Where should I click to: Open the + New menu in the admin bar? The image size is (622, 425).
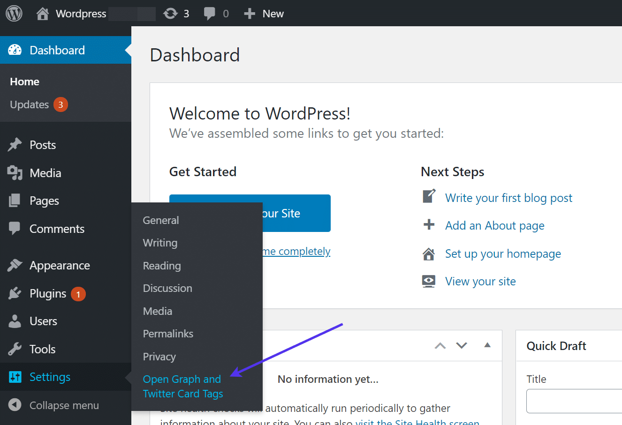[x=264, y=13]
